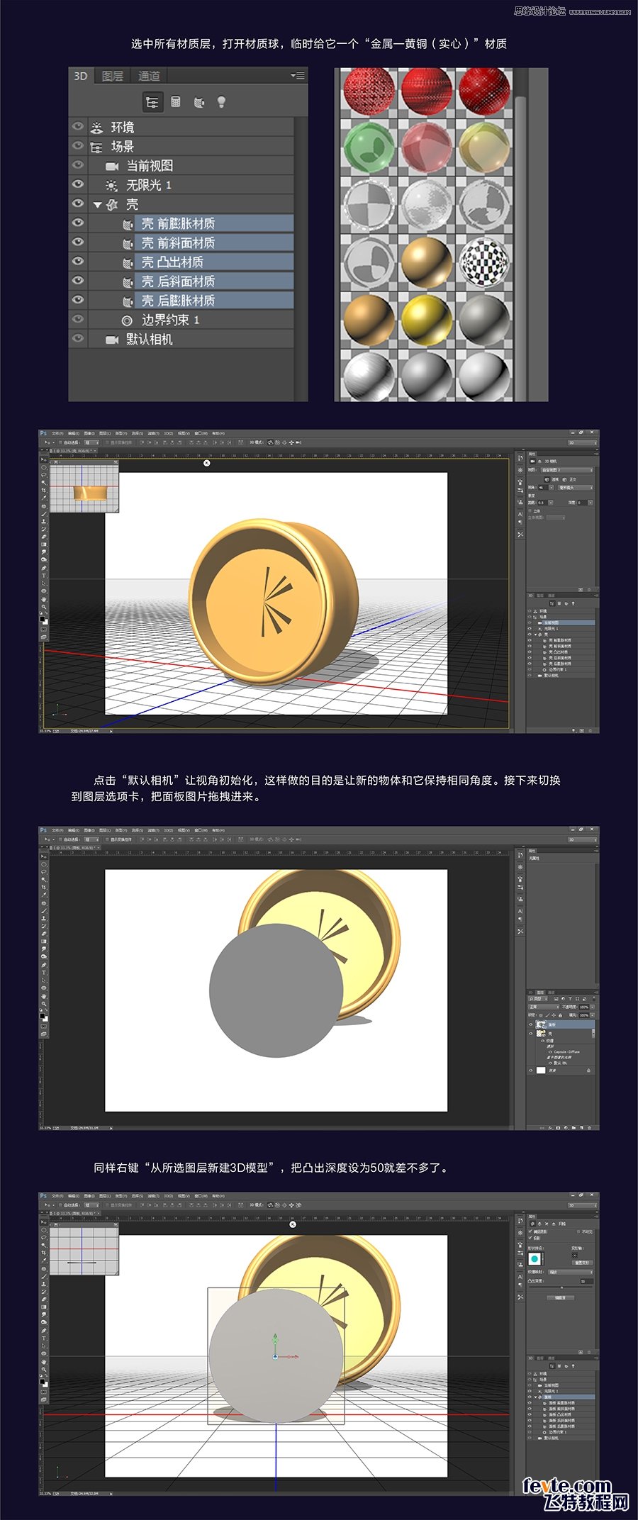Toggle the 背景 layer eye in Layers panel
The height and width of the screenshot is (1520, 638).
click(531, 1070)
